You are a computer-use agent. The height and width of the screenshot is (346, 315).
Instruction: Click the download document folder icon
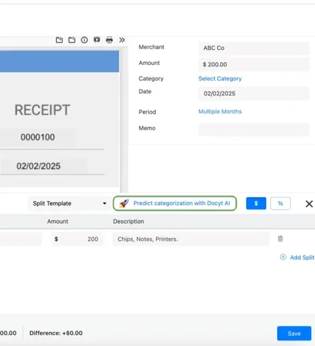pos(59,40)
